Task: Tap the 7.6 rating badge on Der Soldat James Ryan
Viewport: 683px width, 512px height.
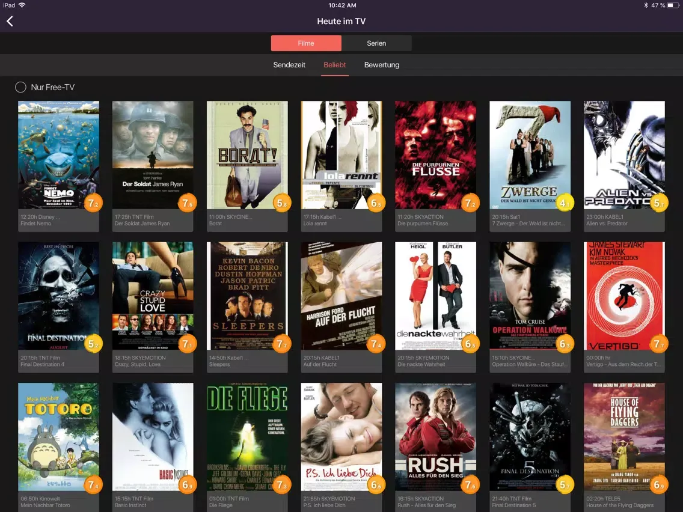Action: [x=188, y=203]
